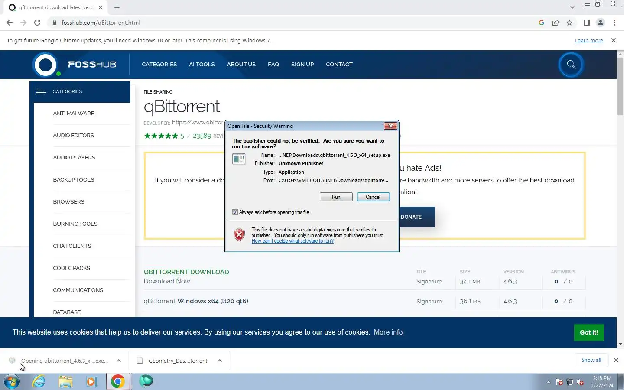Uncheck Always ask before opening this file

(235, 212)
